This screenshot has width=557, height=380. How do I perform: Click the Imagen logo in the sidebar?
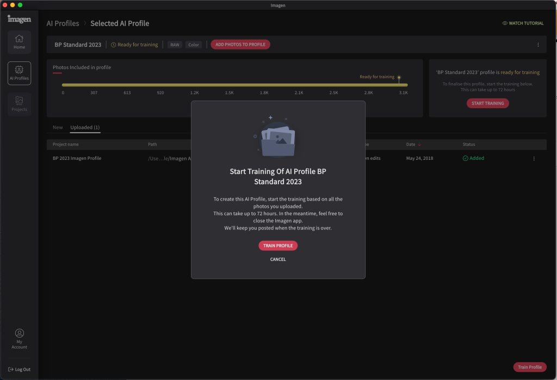[19, 19]
